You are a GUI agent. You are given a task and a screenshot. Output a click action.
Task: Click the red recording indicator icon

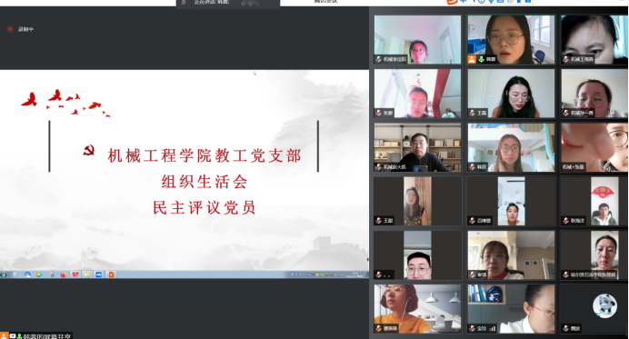pyautogui.click(x=10, y=29)
